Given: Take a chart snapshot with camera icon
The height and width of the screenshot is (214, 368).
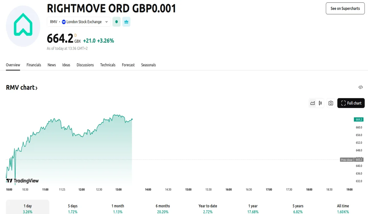Looking at the screenshot, I should coord(331,103).
